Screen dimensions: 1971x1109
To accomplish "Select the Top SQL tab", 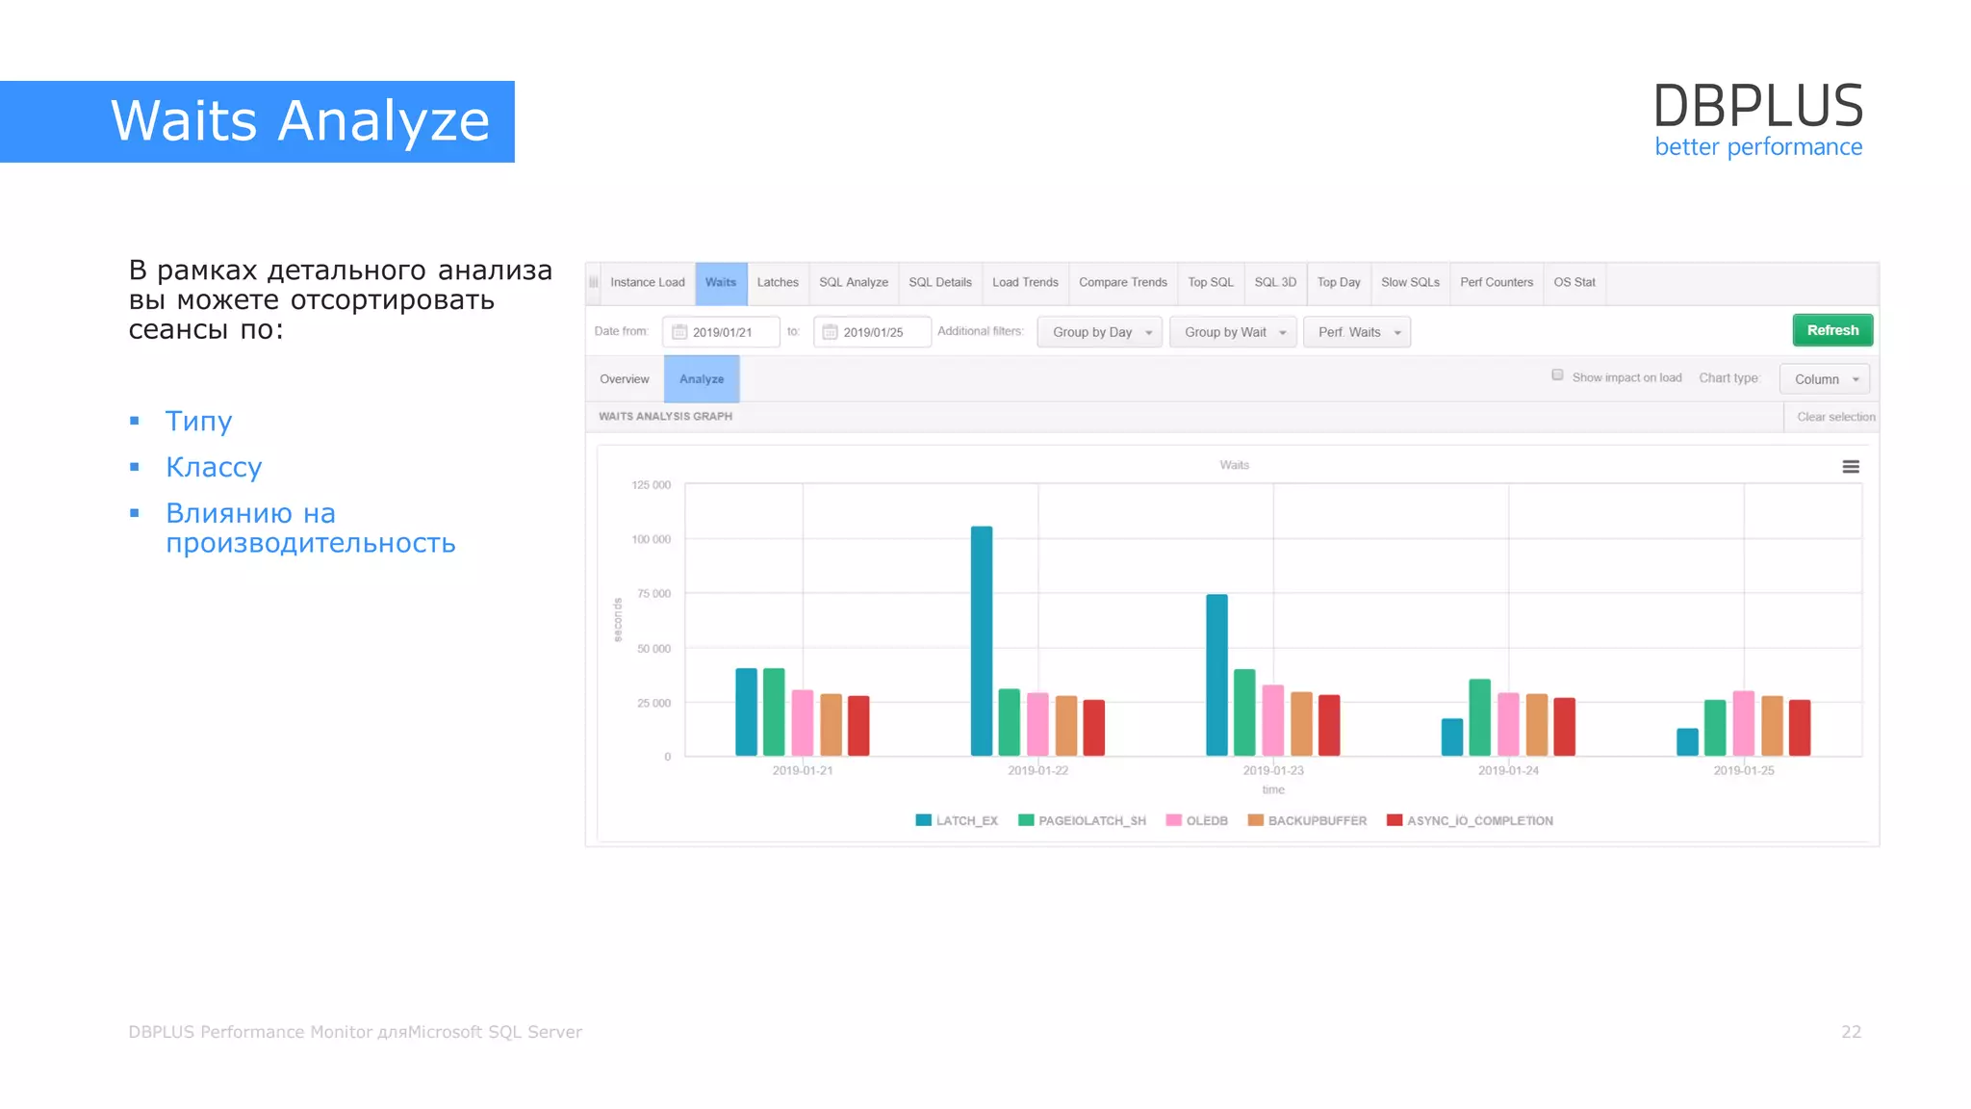I will pyautogui.click(x=1211, y=282).
